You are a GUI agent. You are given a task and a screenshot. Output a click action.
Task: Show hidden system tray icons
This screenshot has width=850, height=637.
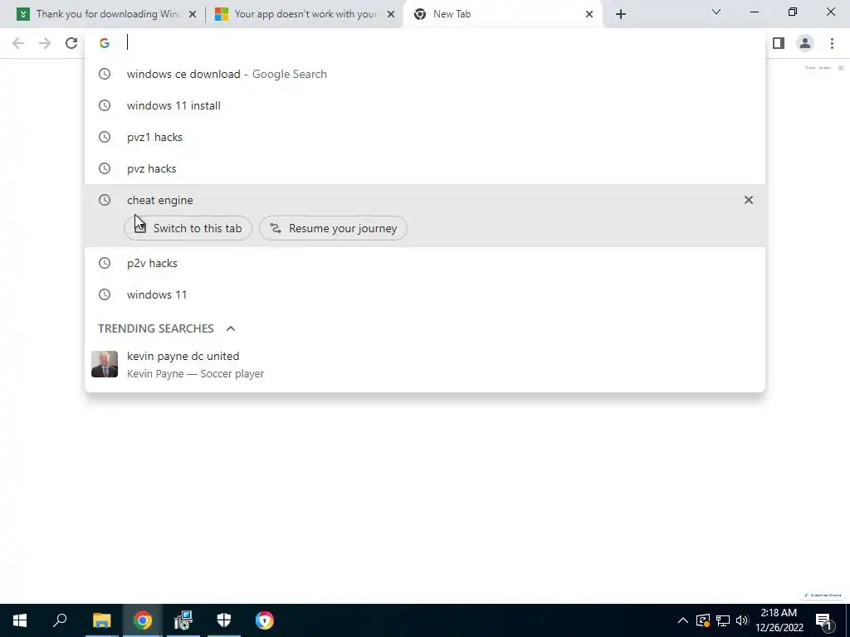click(683, 620)
